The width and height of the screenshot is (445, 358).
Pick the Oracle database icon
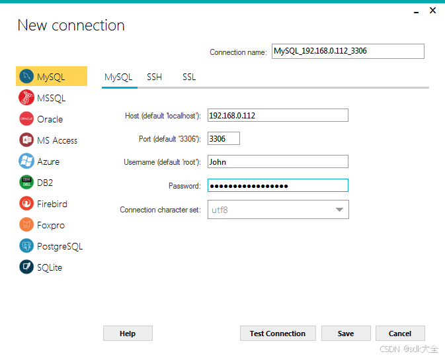click(26, 118)
